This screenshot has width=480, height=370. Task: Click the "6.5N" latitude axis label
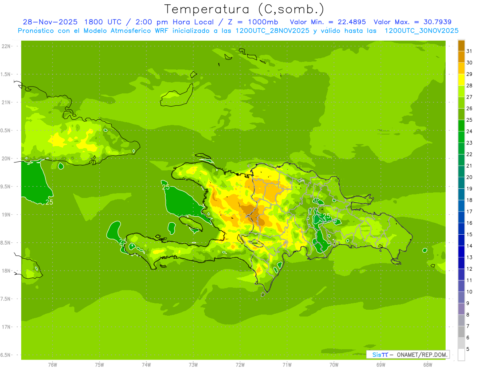6,355
